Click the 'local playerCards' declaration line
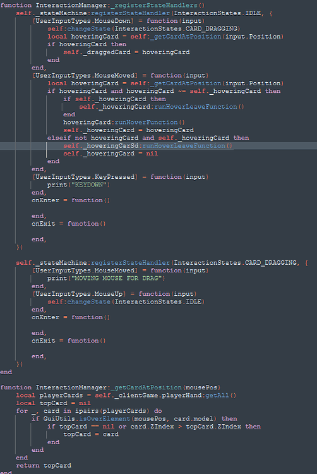Viewport: 317px width, 474px height. [126, 396]
